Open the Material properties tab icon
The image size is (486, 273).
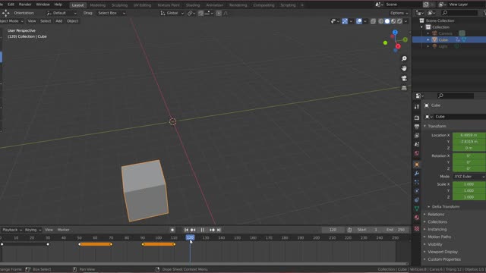click(417, 218)
